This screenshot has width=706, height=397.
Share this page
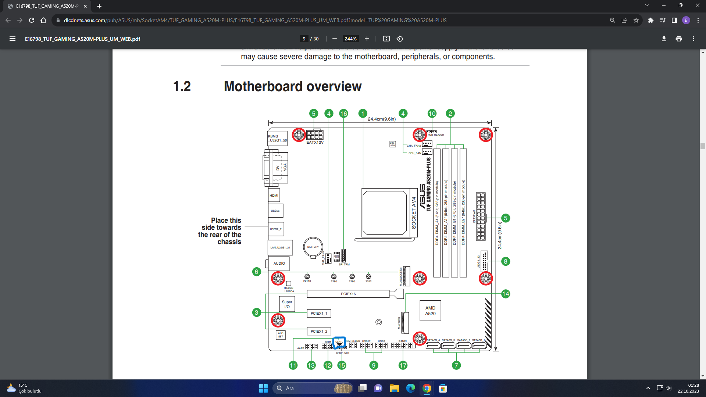point(624,20)
